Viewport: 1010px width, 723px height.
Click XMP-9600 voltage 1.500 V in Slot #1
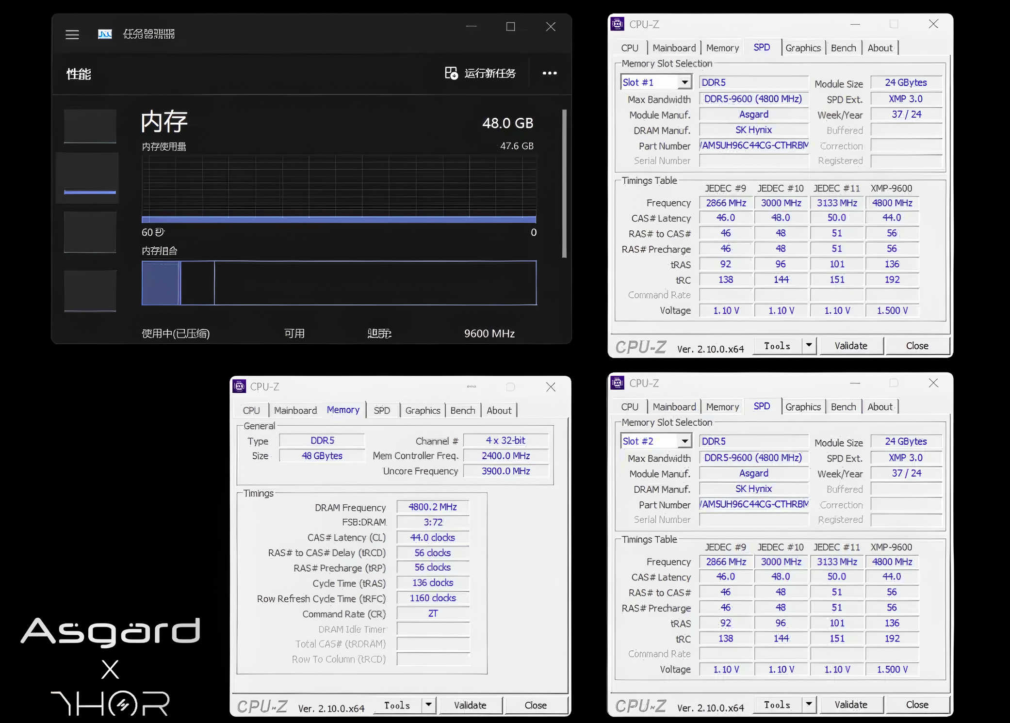892,310
